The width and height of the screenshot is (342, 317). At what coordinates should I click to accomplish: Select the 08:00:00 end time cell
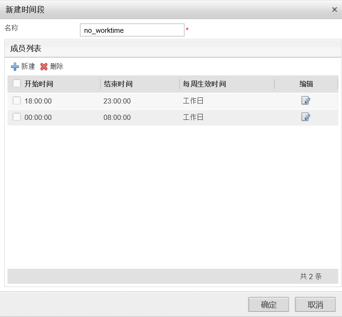(117, 118)
